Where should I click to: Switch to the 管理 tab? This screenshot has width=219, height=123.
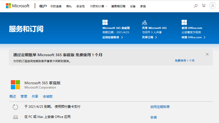tap(24, 97)
